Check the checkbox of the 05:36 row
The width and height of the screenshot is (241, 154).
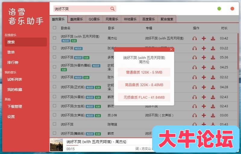[x=55, y=57]
